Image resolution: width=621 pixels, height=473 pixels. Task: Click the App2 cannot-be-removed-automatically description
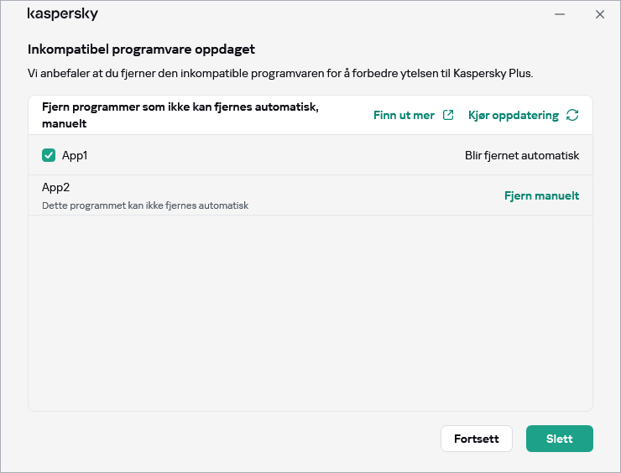click(145, 205)
